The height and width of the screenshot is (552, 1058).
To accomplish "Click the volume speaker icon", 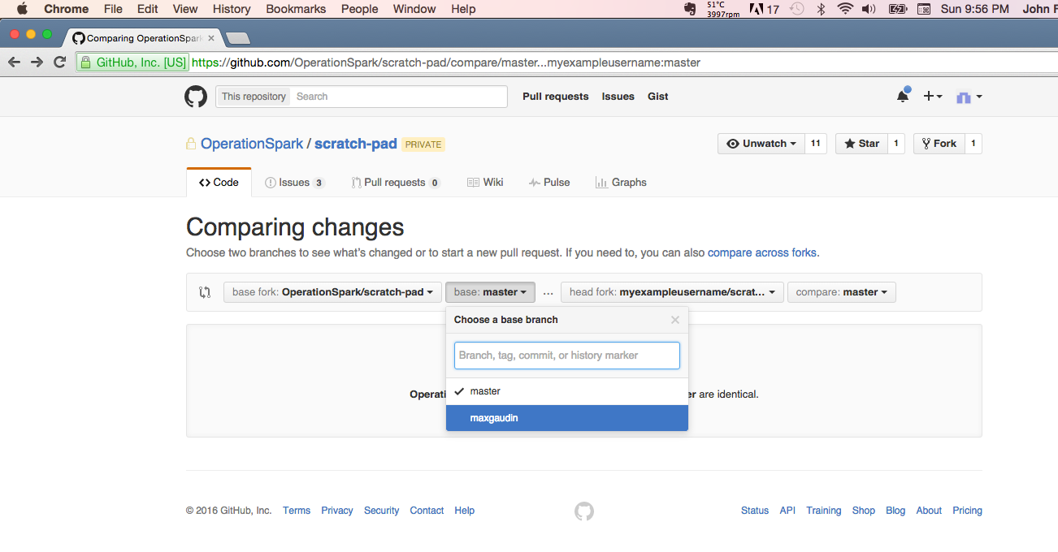I will click(x=869, y=9).
